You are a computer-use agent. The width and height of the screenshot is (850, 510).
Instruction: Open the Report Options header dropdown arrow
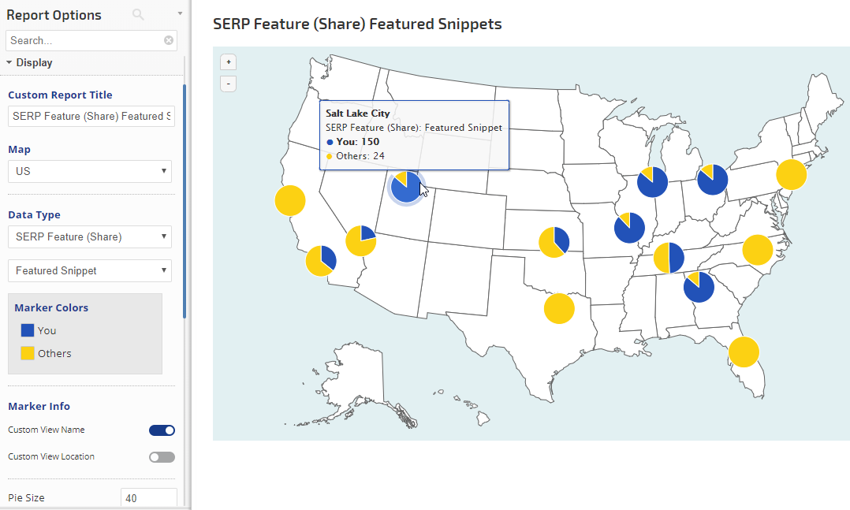coord(180,14)
